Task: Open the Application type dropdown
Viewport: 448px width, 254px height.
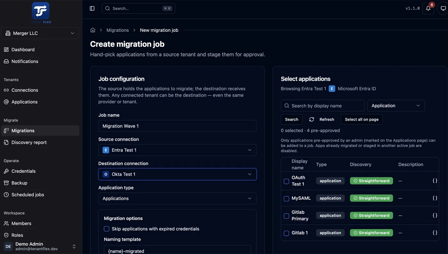Action: click(x=177, y=198)
